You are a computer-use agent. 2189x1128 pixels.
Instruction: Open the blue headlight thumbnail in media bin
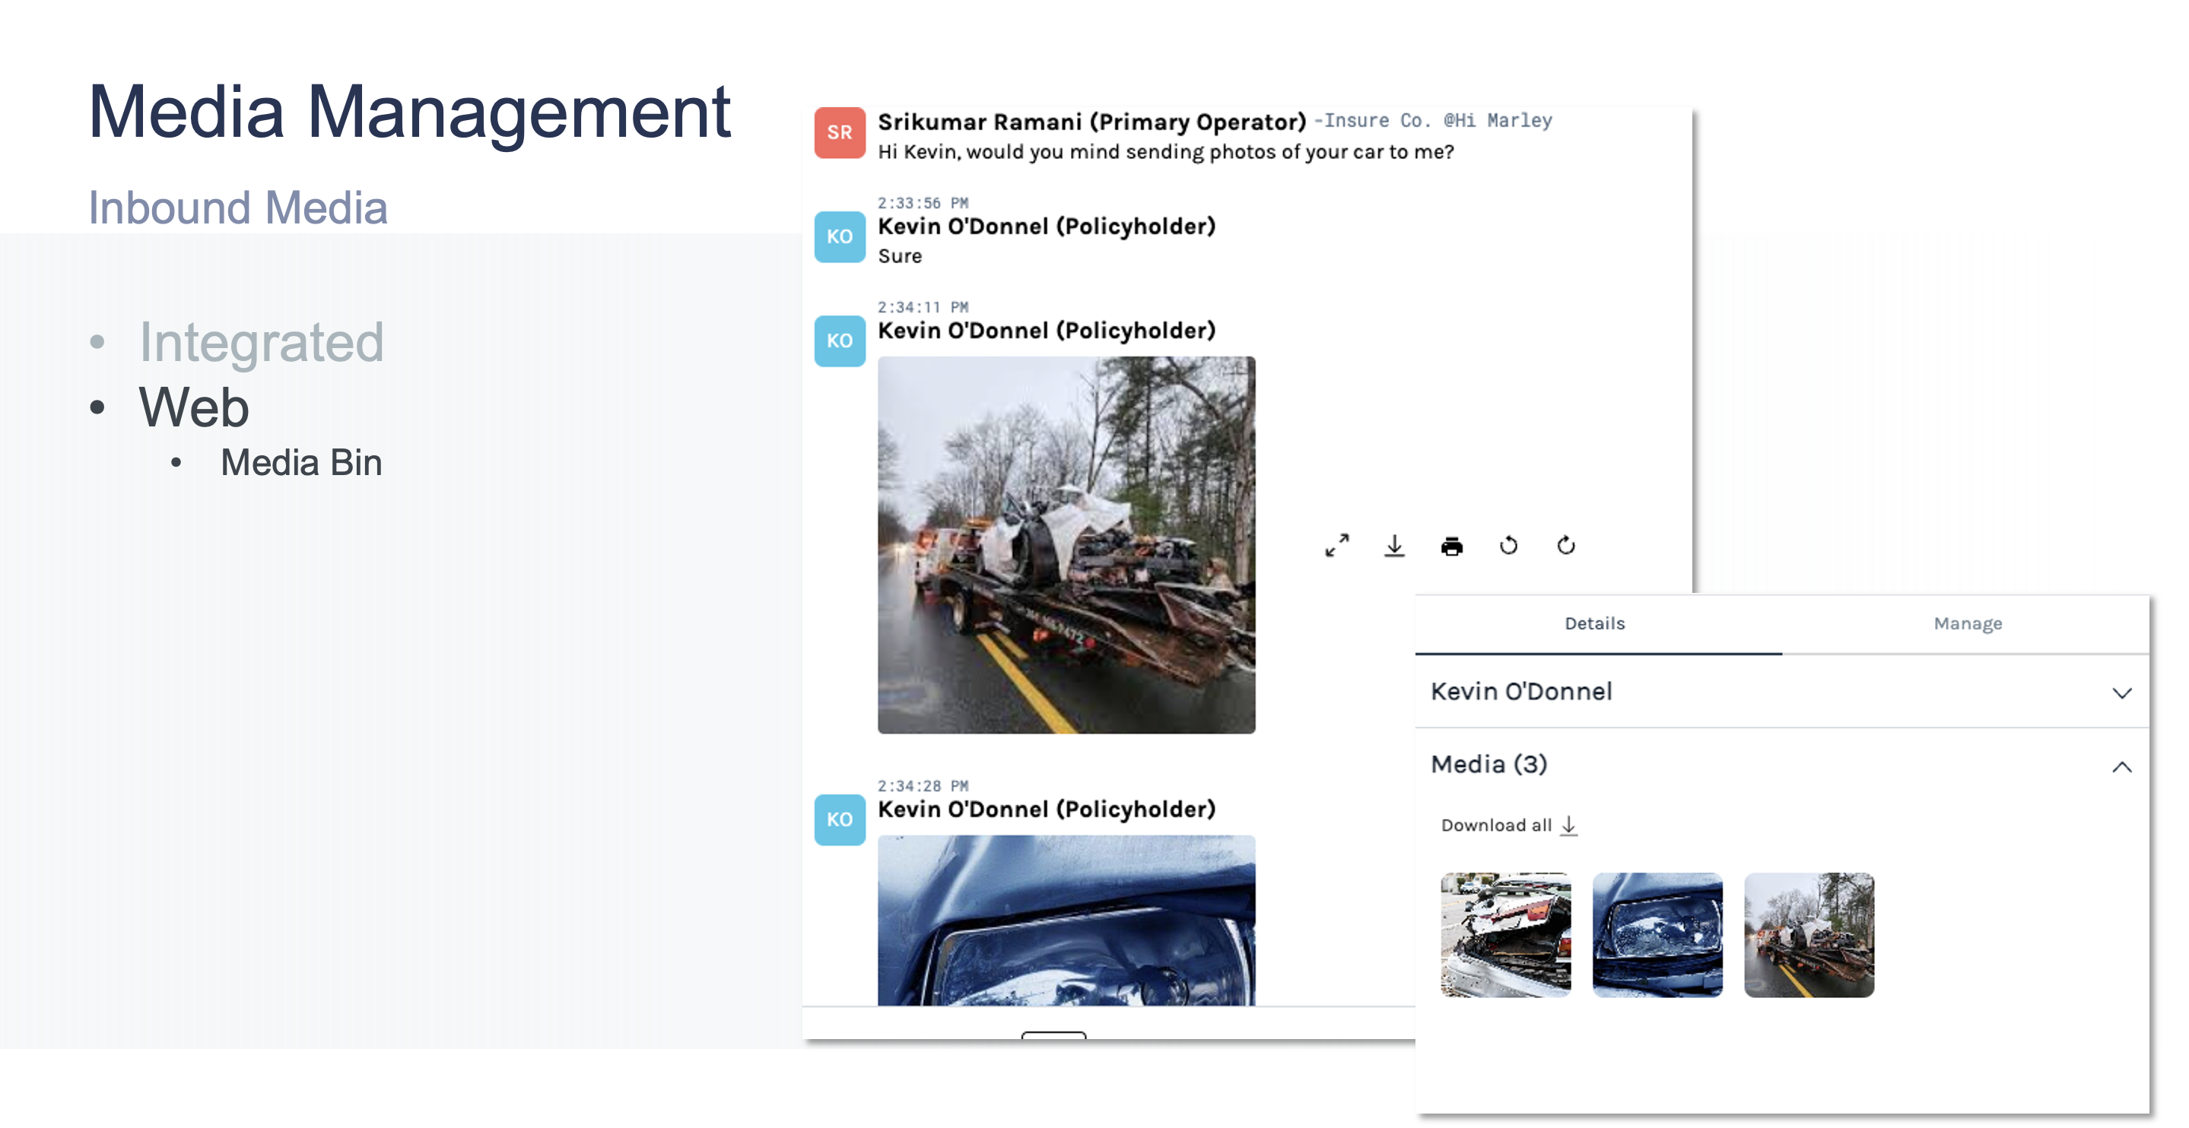(x=1657, y=934)
